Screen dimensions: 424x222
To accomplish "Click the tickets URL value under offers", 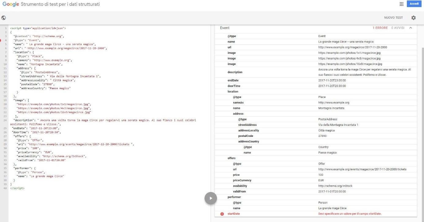I will click(362, 169).
